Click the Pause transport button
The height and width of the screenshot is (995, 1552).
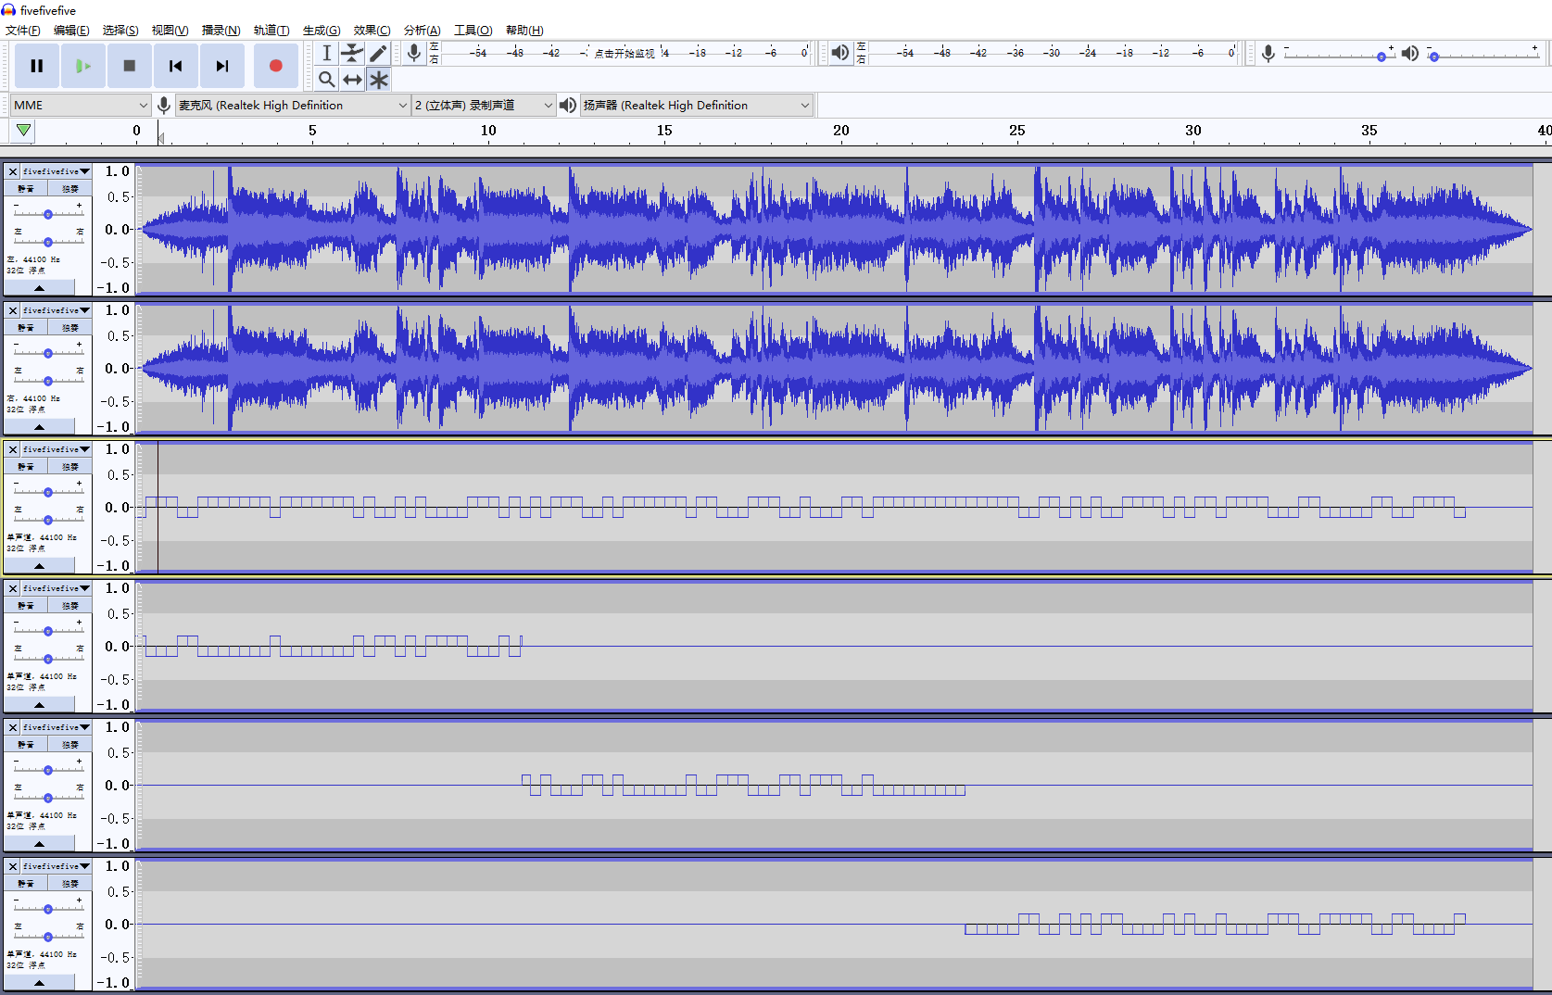pos(37,66)
